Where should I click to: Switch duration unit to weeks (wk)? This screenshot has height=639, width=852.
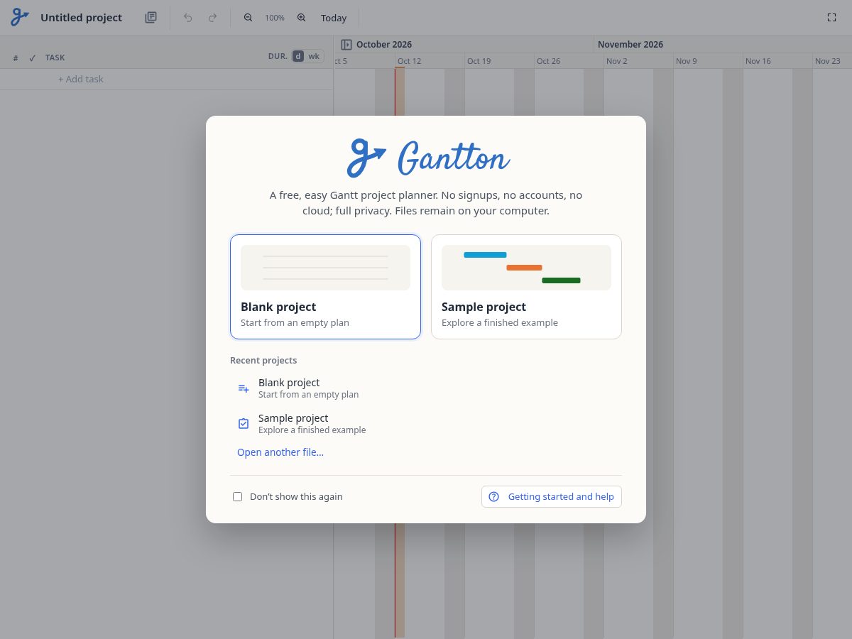[x=314, y=56]
